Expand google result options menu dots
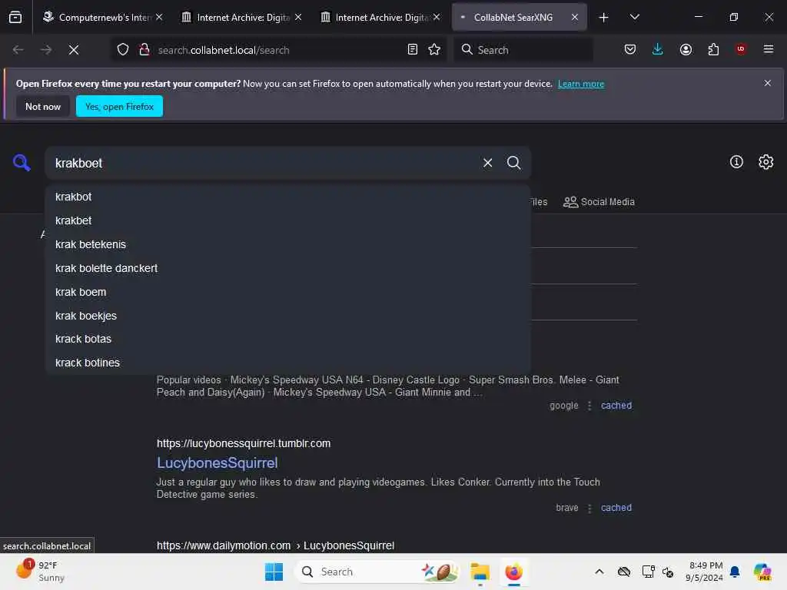Image resolution: width=787 pixels, height=590 pixels. tap(589, 406)
